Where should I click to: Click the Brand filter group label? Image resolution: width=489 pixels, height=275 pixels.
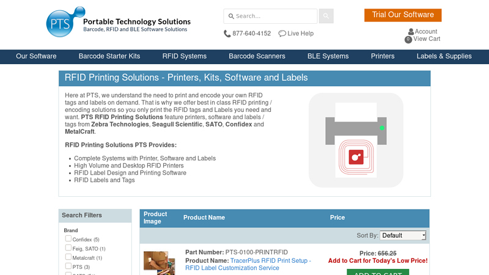[71, 230]
